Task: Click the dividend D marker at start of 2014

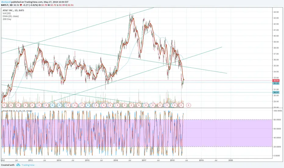Action: [59, 105]
